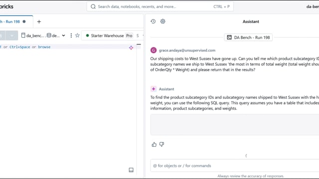Collapse the editor cell with minus
This screenshot has width=319, height=179.
[139, 44]
